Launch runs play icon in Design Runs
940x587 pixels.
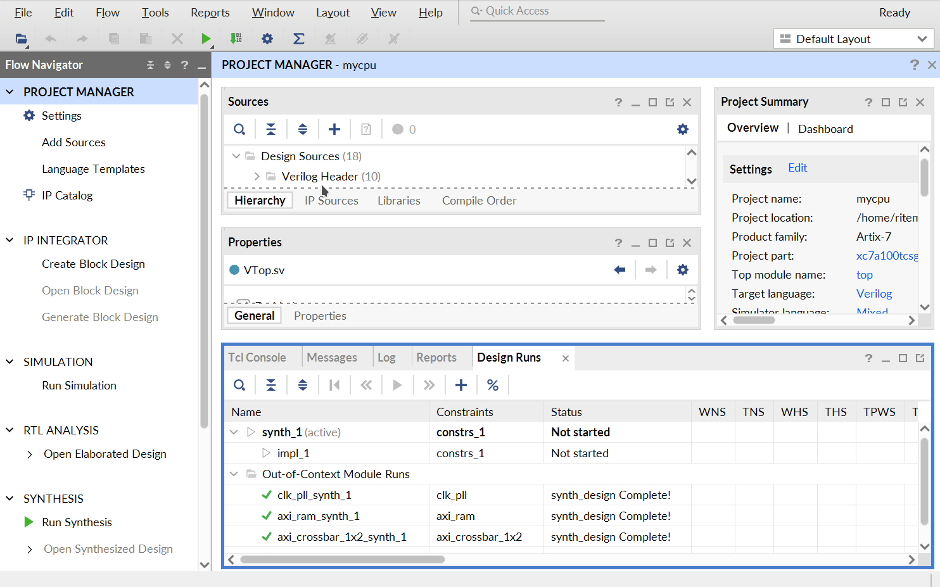pyautogui.click(x=397, y=385)
